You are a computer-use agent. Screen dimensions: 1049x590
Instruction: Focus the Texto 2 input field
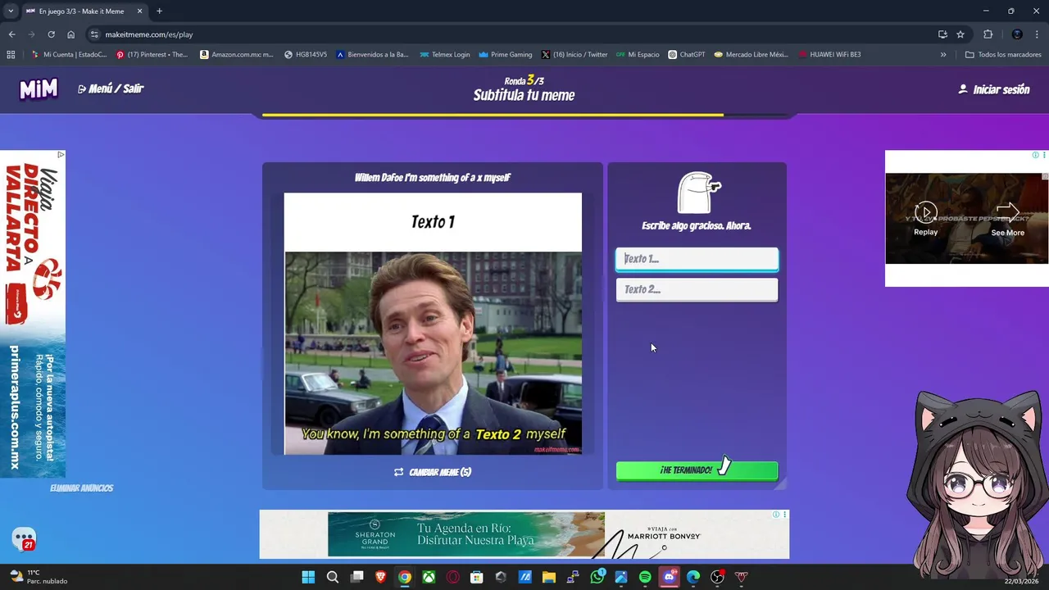pos(697,289)
